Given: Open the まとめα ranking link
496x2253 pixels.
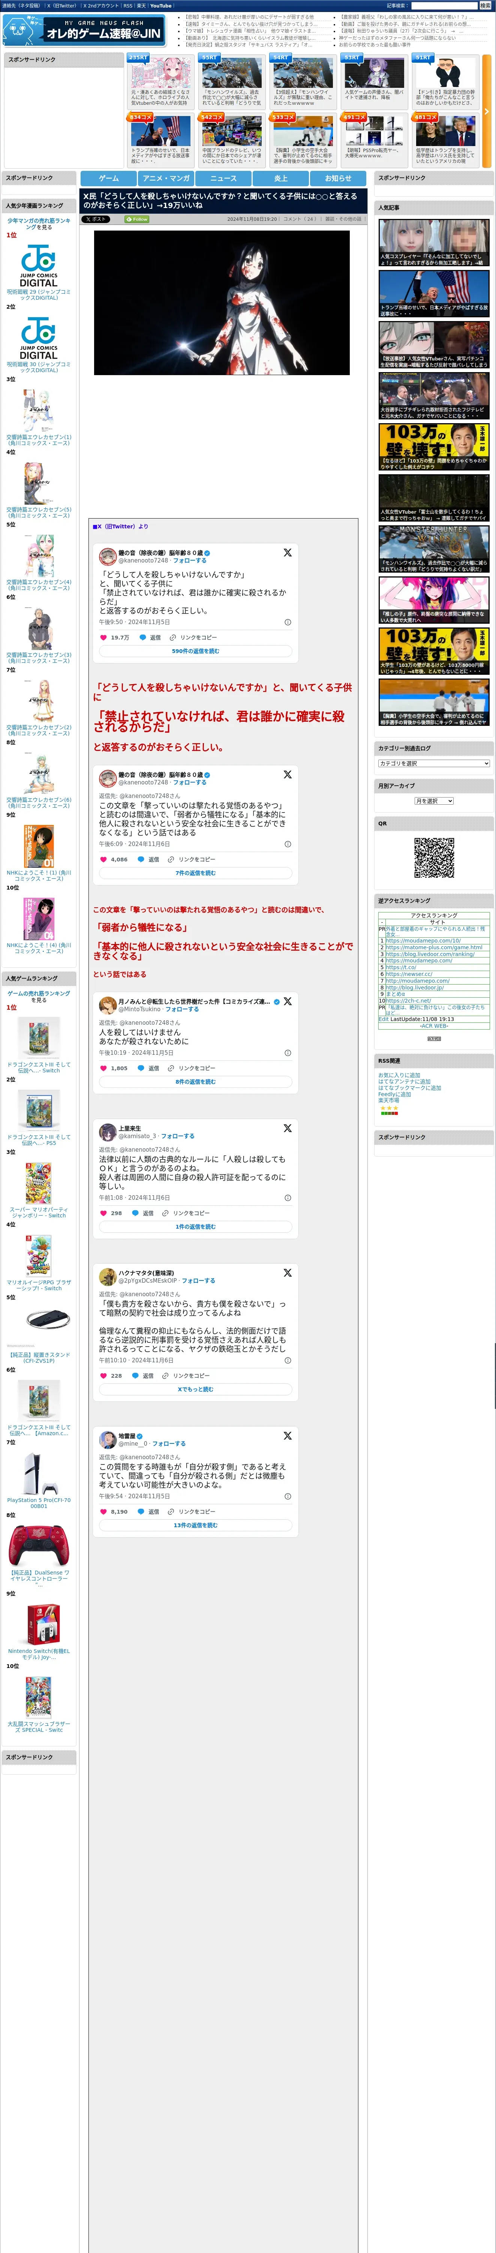Looking at the screenshot, I should coord(395,994).
